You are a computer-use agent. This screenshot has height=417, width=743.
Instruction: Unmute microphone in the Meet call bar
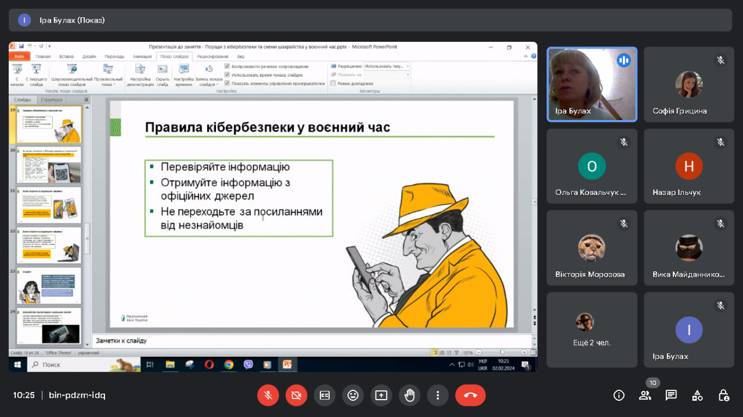(268, 396)
